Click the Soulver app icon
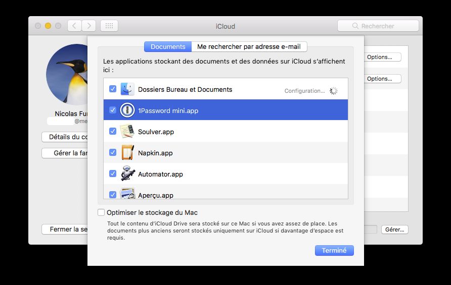The image size is (451, 285). [x=127, y=132]
